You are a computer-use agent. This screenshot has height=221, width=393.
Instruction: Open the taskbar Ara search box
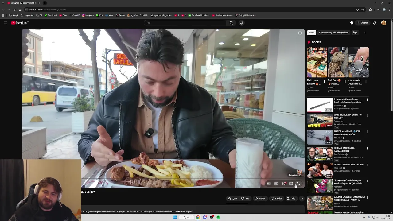(187, 217)
